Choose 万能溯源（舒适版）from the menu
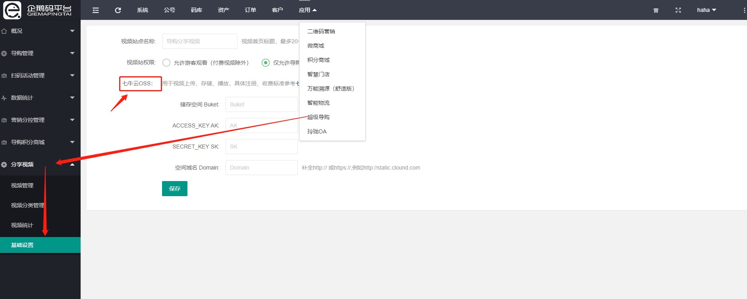 coord(332,89)
